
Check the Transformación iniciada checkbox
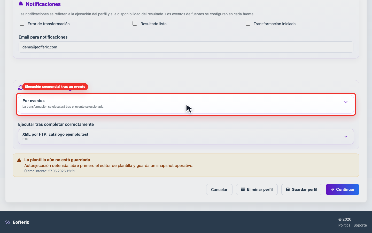point(248,24)
